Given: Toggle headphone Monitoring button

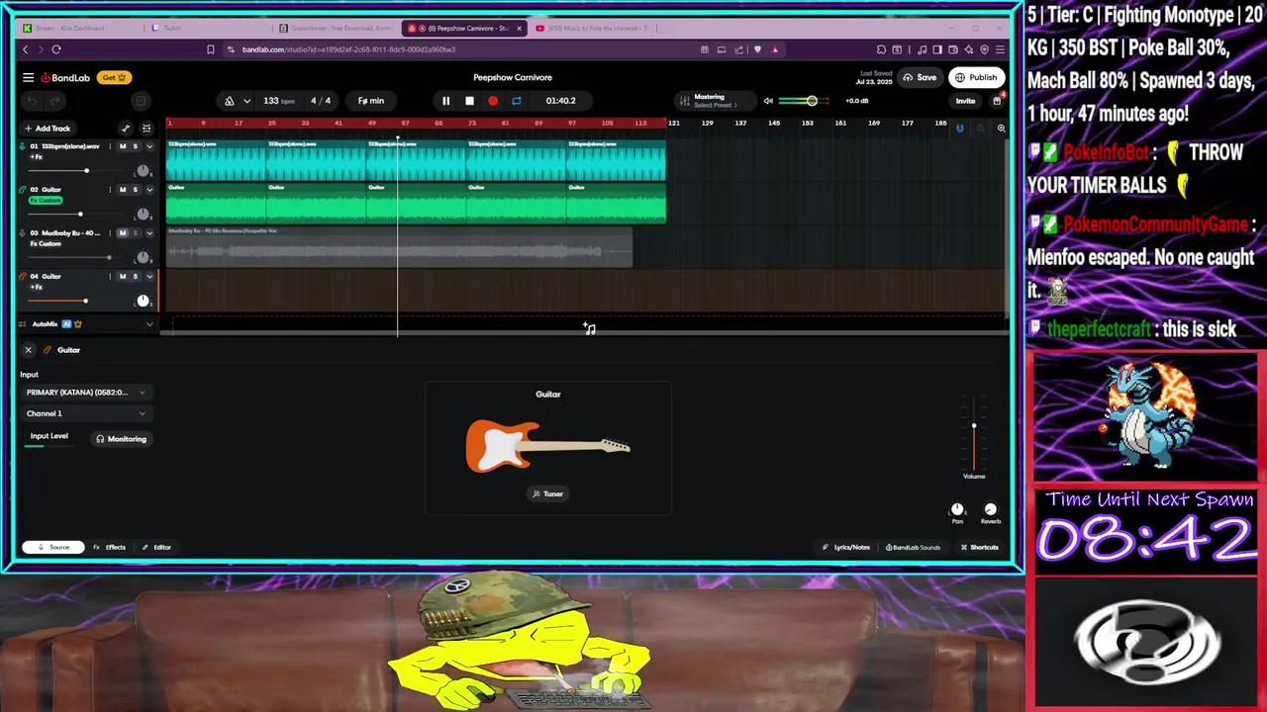Looking at the screenshot, I should coord(121,439).
